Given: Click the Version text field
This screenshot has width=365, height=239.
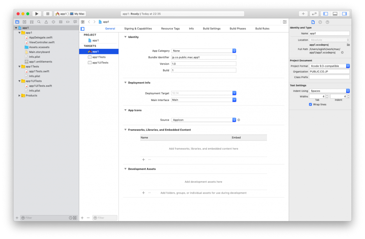Looking at the screenshot, I should 204,64.
